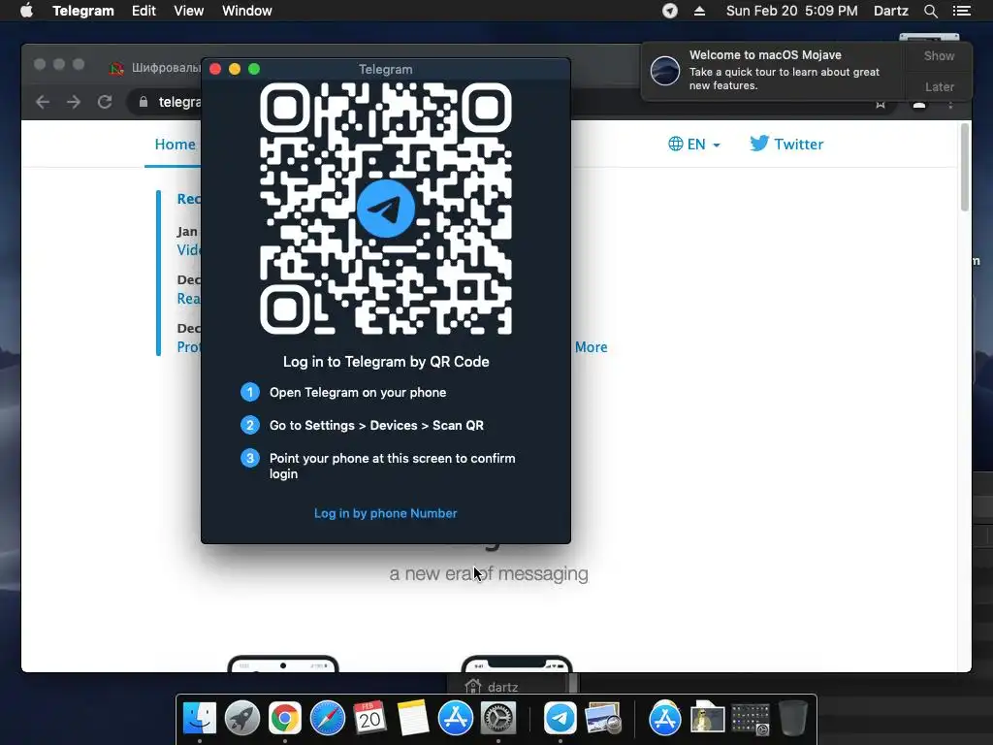Click 'Open Telegram on your phone' step

(x=358, y=392)
